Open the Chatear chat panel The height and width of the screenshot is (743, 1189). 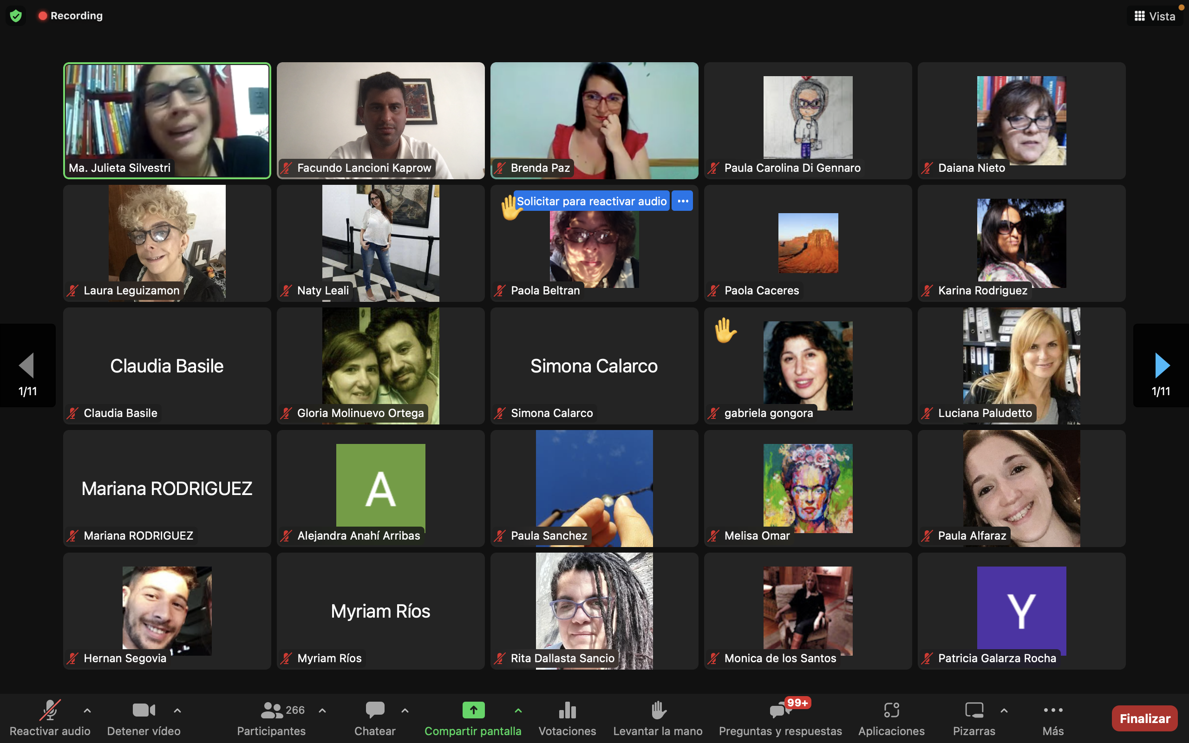tap(375, 718)
